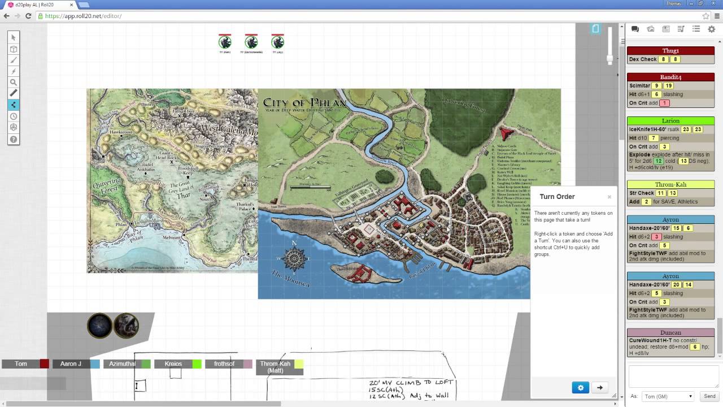Click the gray creature portrait token
This screenshot has height=407, width=723.
click(x=126, y=326)
